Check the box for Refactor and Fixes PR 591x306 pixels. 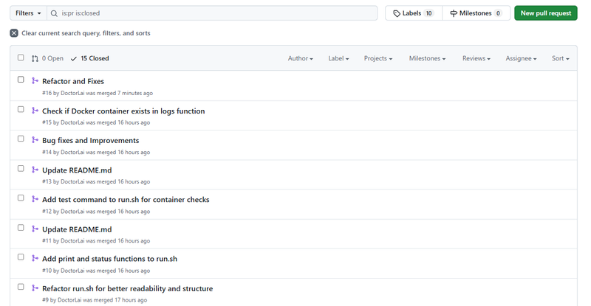coord(21,80)
